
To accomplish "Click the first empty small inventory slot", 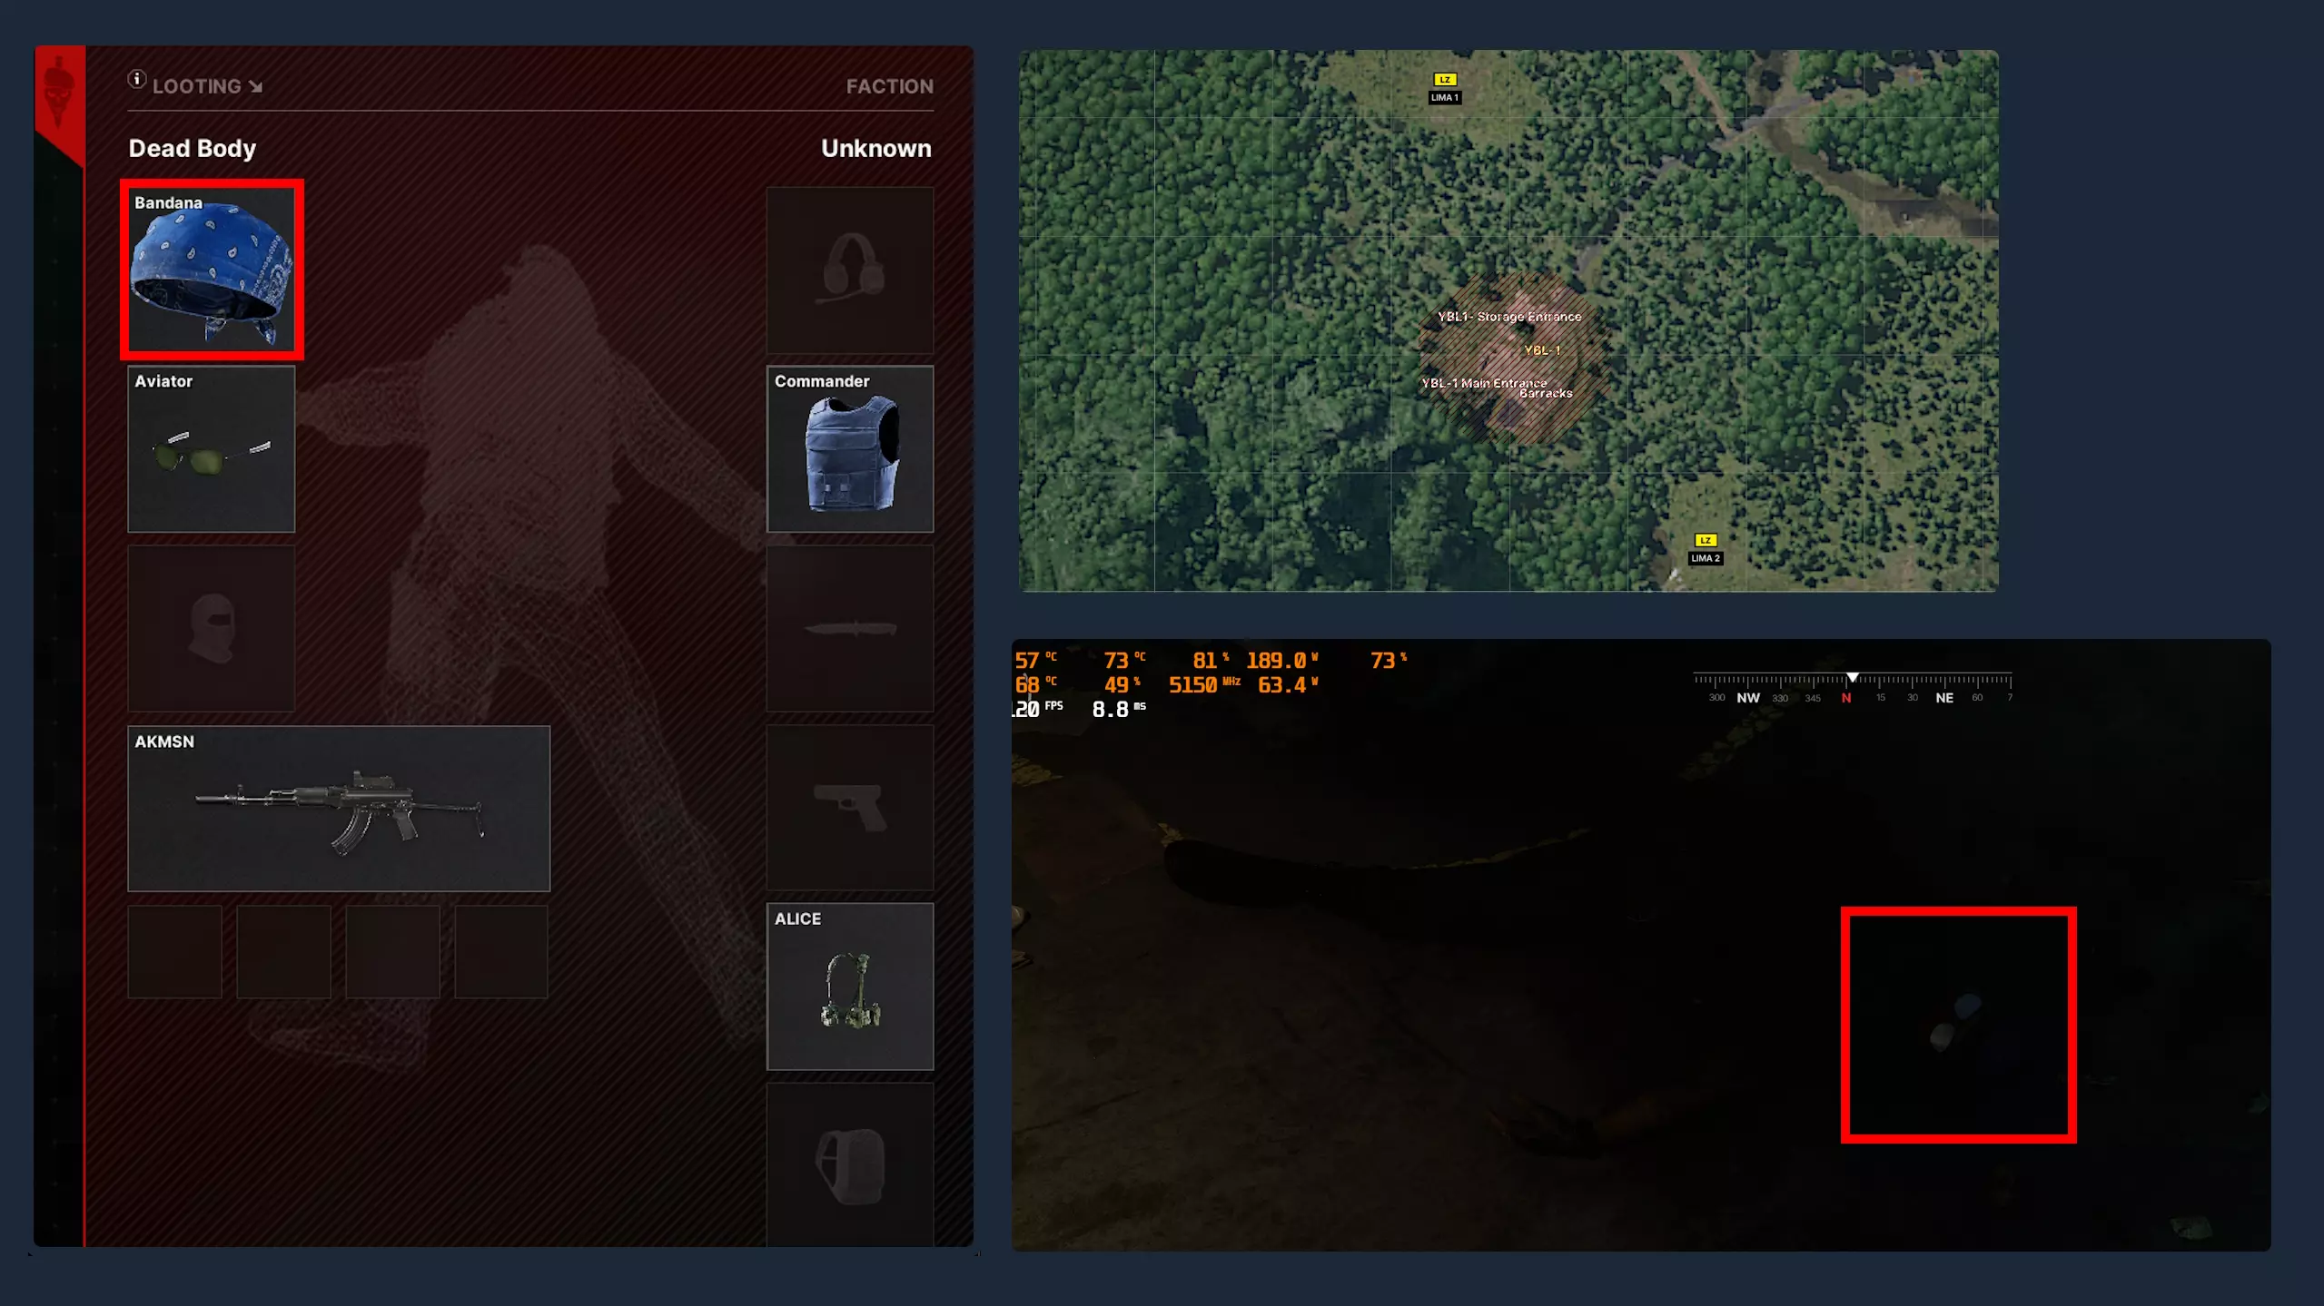I will [x=175, y=951].
